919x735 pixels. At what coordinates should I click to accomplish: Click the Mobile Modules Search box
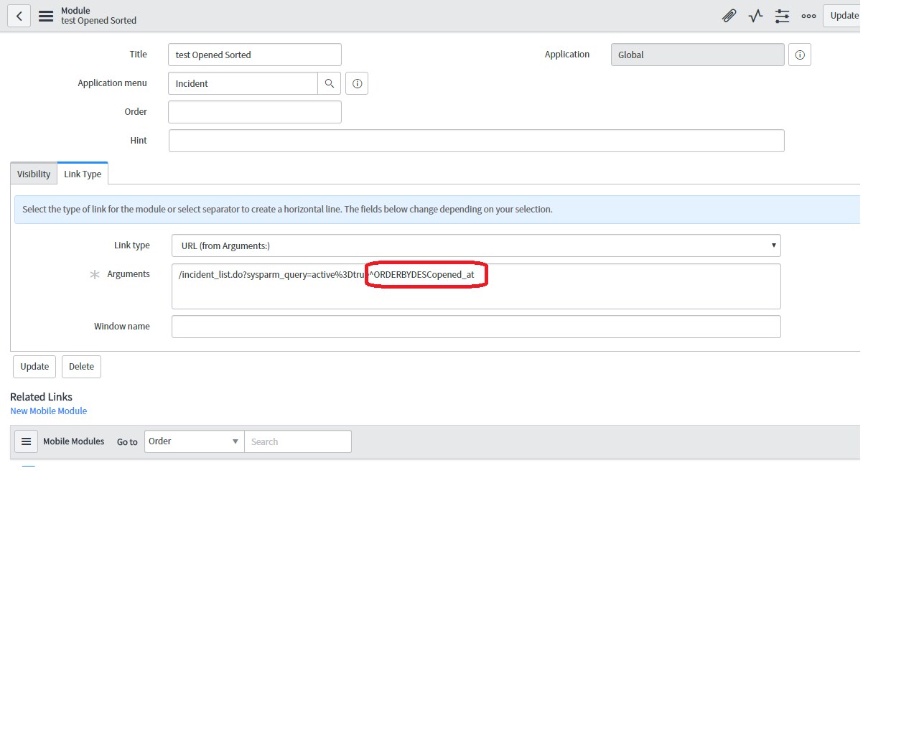pos(298,441)
